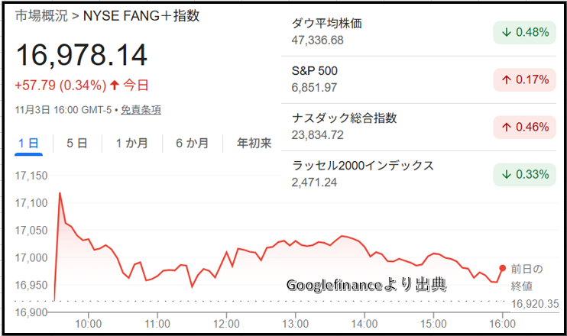567x336 pixels.
Task: Click the red 0.46% up badge
Action: tap(523, 127)
